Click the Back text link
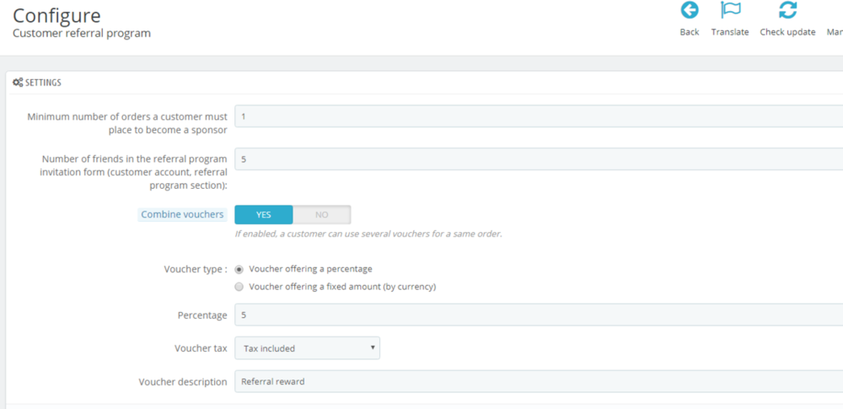The height and width of the screenshot is (409, 843). 690,32
